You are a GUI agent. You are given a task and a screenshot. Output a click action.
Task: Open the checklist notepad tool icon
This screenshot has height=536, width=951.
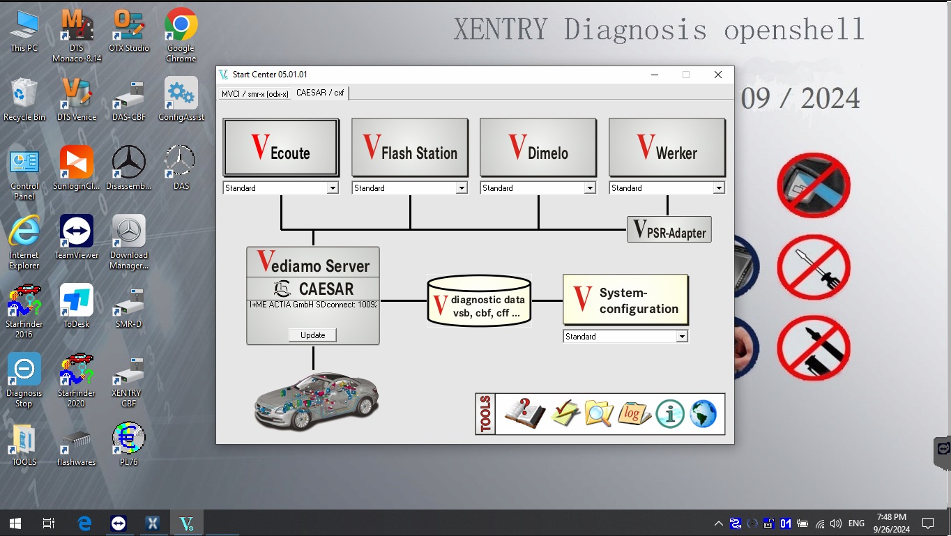point(565,414)
